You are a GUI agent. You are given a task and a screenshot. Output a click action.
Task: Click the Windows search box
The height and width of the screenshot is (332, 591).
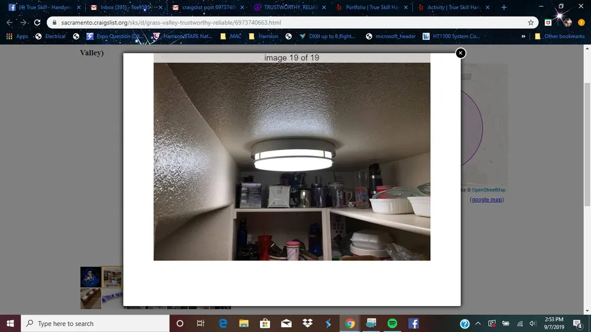[x=95, y=323]
